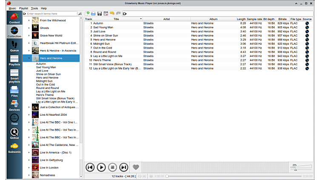Viewport: 320px width, 180px height.
Task: Open the Playlist menu
Action: click(x=23, y=8)
